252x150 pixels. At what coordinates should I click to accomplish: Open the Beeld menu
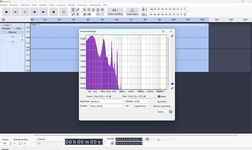click(34, 5)
